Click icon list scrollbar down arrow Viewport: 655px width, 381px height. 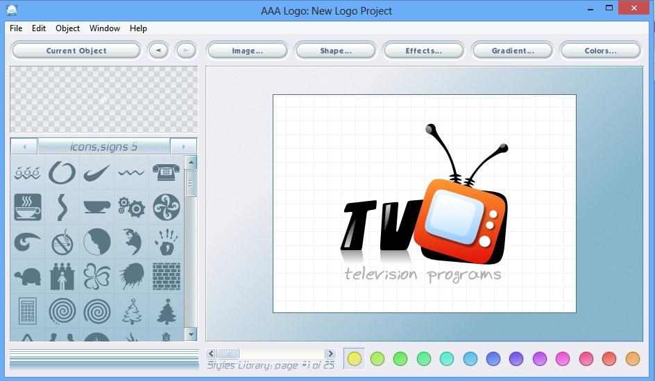pos(191,334)
